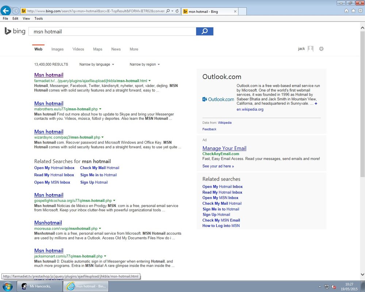Image resolution: width=365 pixels, height=292 pixels.
Task: Close the msn hotmail - Bing tab
Action: coord(235,11)
